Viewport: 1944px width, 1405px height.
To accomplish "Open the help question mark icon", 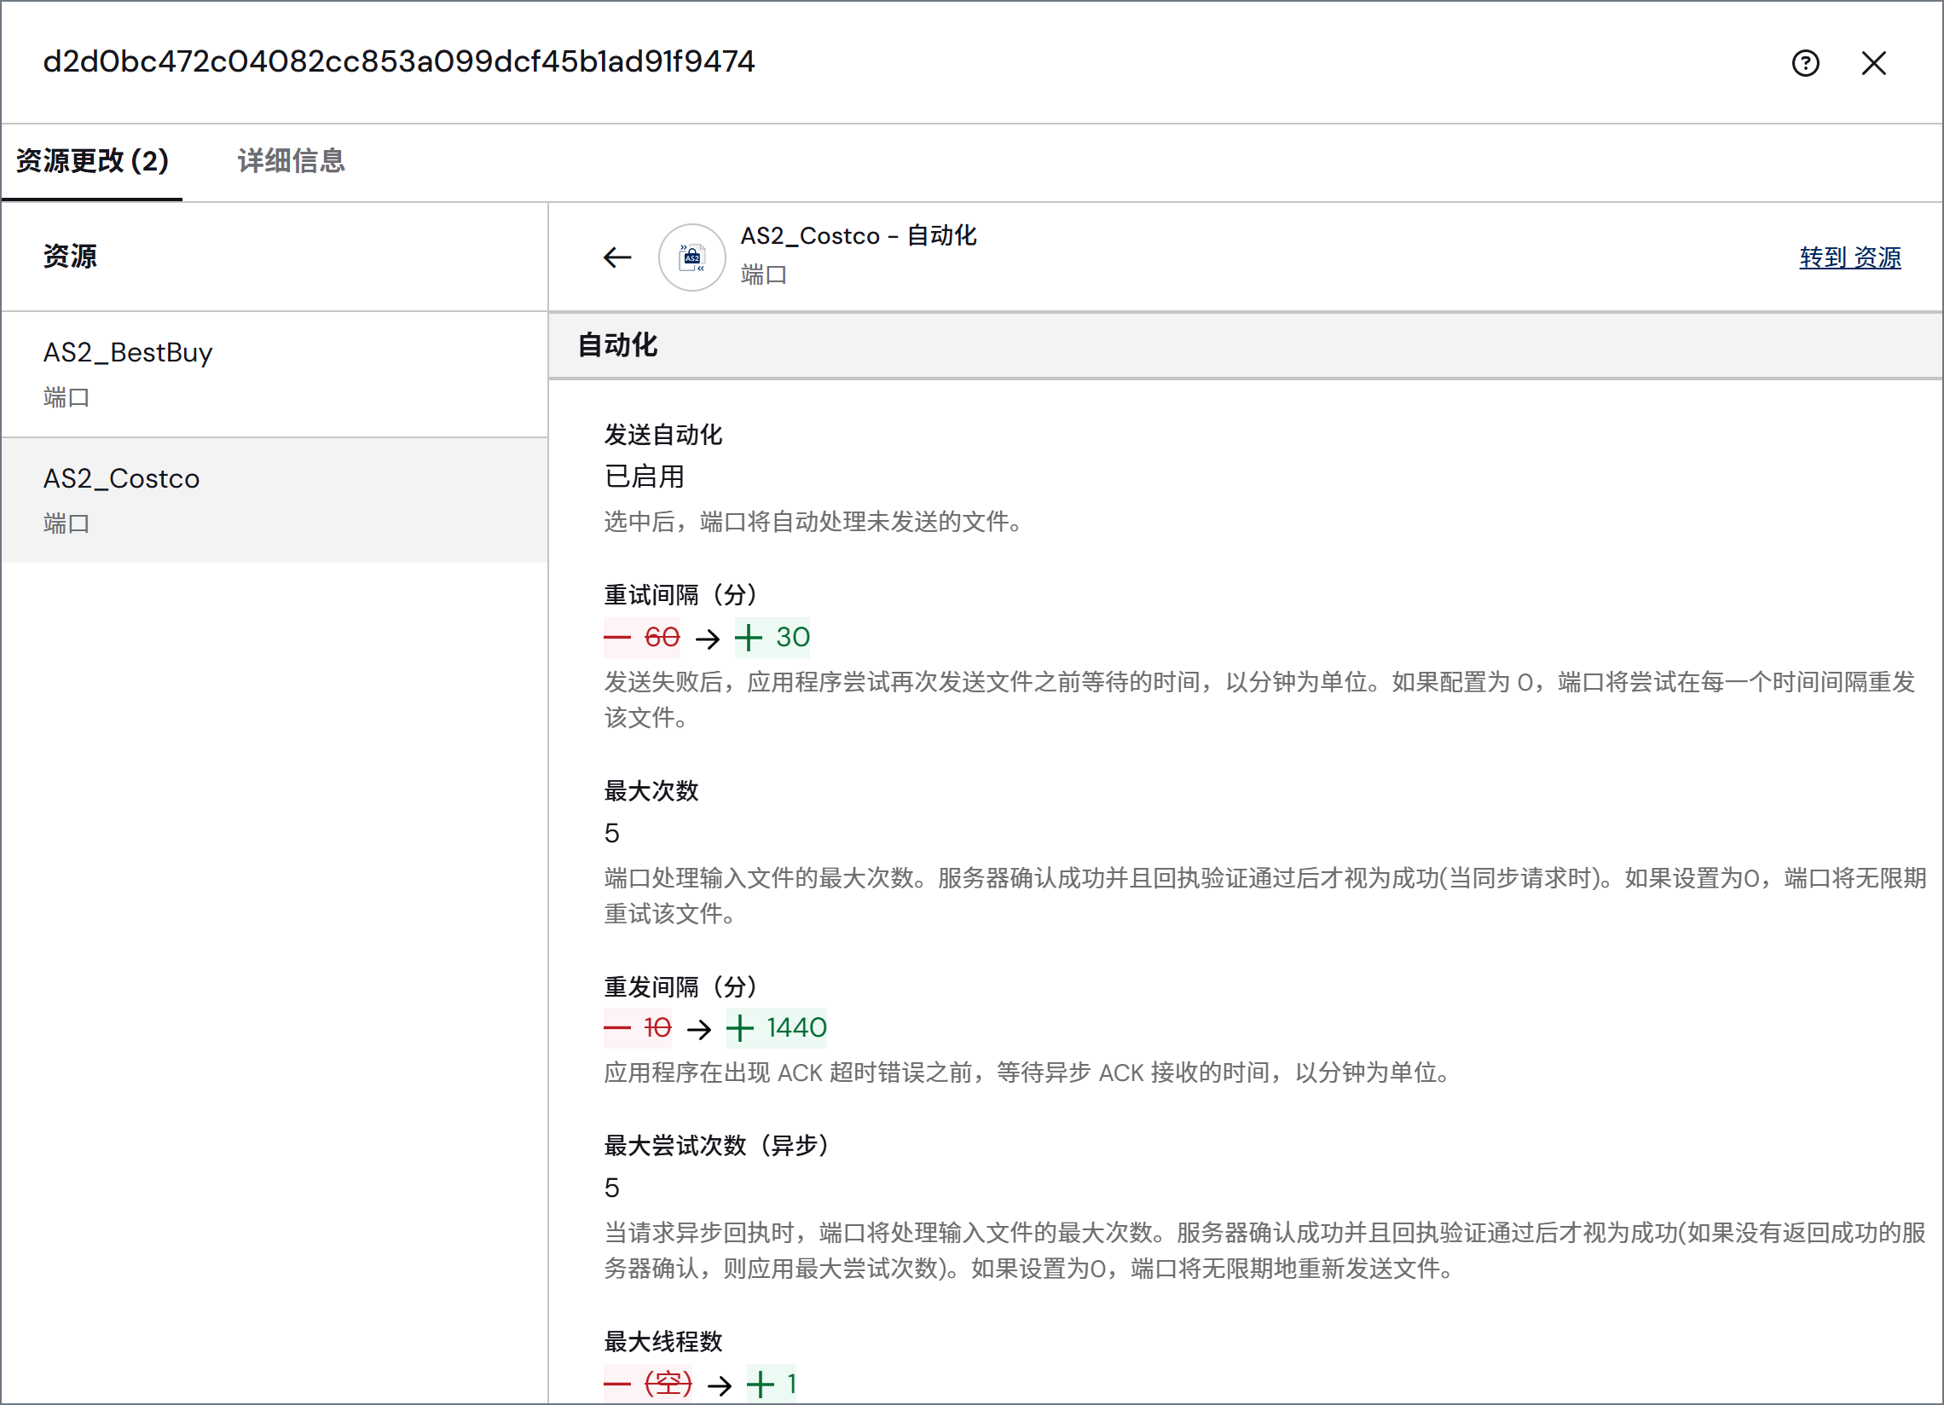I will point(1805,62).
